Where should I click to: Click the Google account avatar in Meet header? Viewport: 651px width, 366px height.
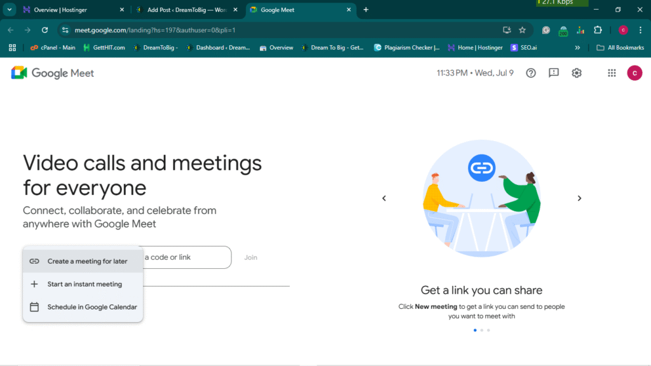pos(634,73)
